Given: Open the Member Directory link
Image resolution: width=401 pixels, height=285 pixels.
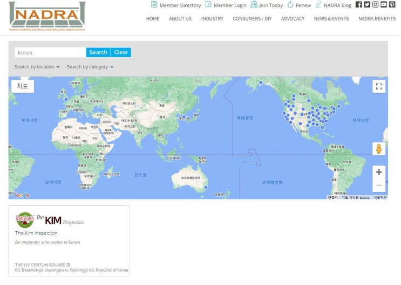Looking at the screenshot, I should point(176,5).
